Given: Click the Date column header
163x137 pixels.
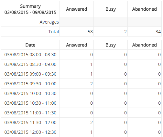Looking at the screenshot, I should pos(30,45).
